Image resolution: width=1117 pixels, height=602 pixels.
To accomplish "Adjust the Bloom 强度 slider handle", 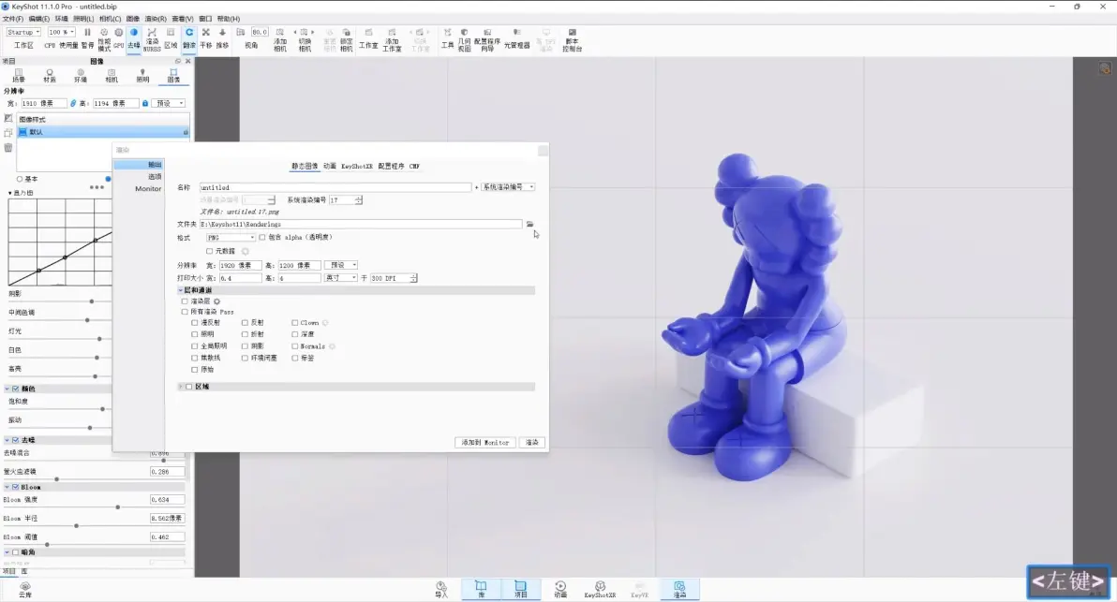I will point(117,507).
